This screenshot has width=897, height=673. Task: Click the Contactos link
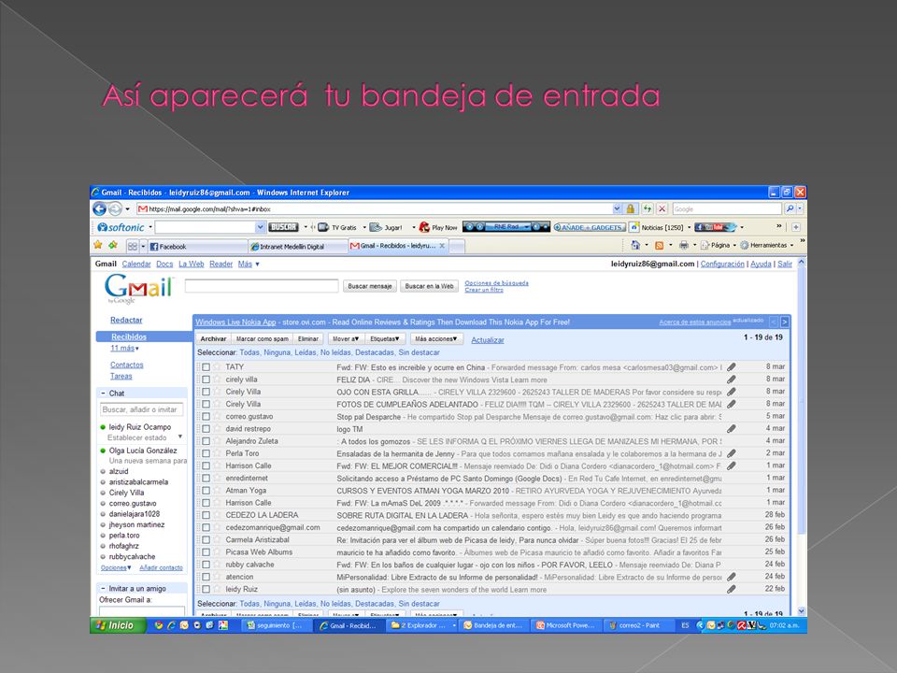coord(127,365)
